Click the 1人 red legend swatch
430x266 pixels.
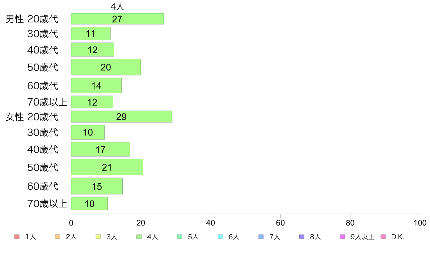17,237
